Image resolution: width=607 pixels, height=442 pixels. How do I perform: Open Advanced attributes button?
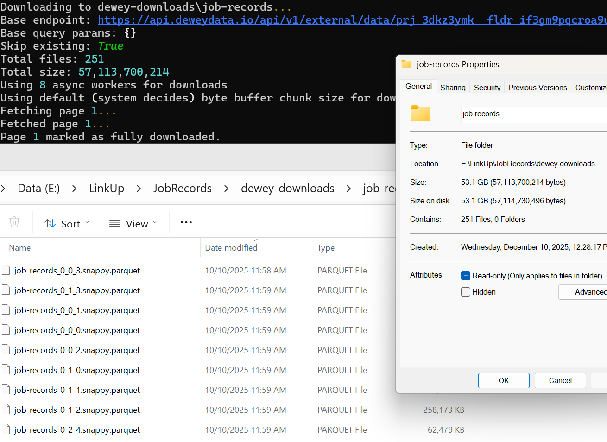click(583, 292)
